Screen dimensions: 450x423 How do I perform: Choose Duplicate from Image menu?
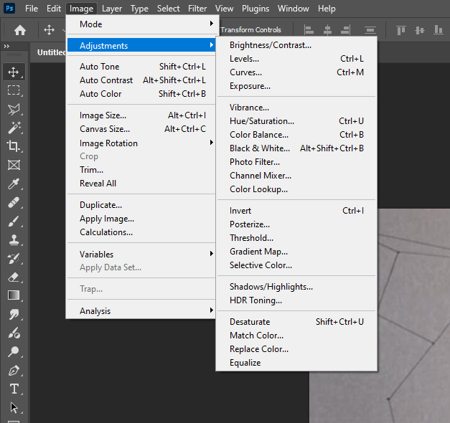[142, 205]
